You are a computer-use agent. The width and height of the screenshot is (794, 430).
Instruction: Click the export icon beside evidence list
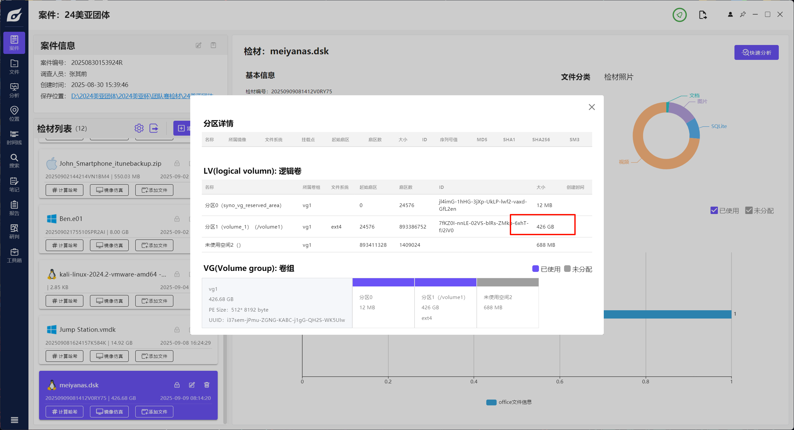tap(154, 128)
